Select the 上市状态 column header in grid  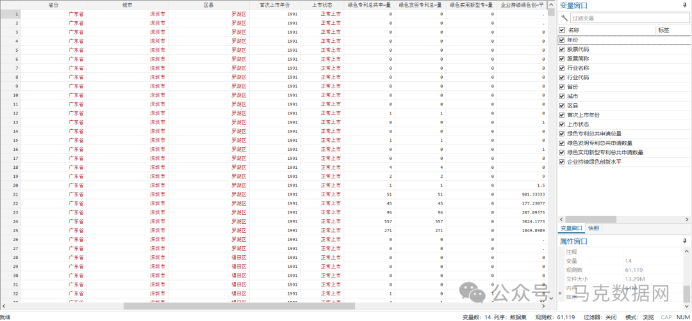pos(322,5)
